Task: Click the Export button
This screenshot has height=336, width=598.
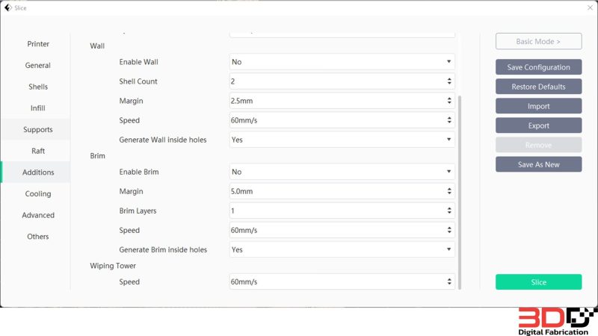Action: (538, 125)
